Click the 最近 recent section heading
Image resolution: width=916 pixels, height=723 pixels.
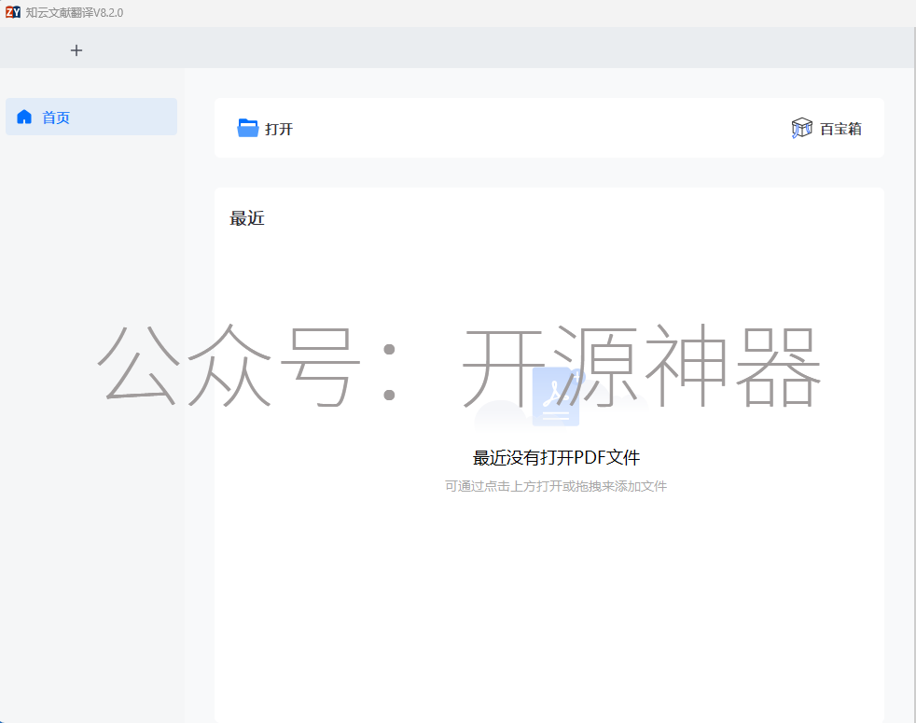(247, 218)
